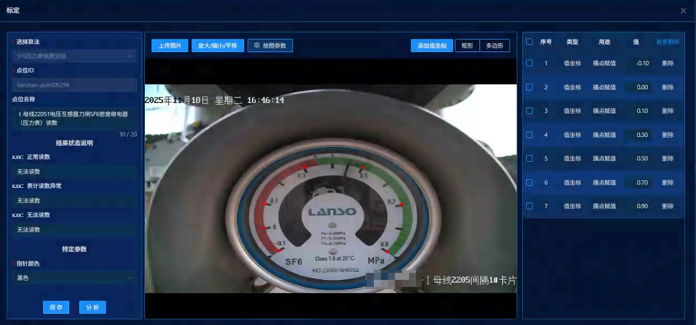The image size is (696, 325).
Task: Click 添加值坐标 button
Action: coord(432,46)
